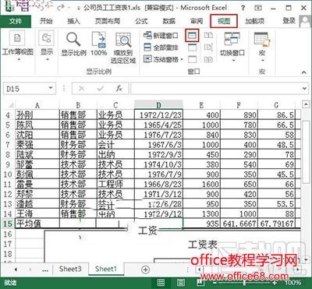Switch to Page Layout view status icon

click(181, 283)
